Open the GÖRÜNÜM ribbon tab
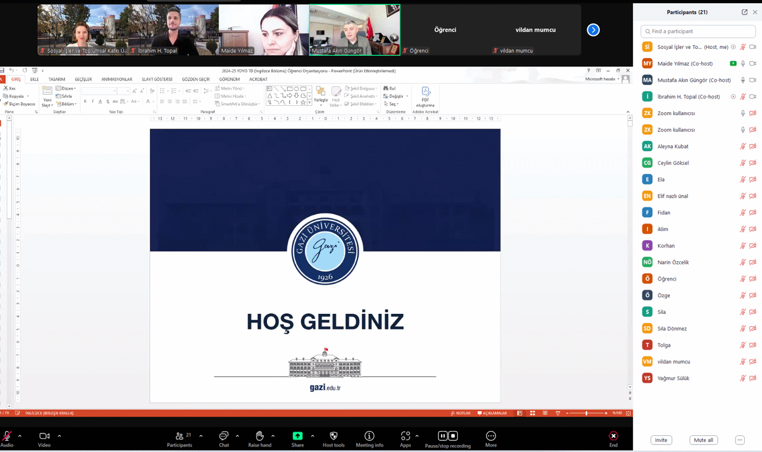This screenshot has height=452, width=762. tap(229, 79)
